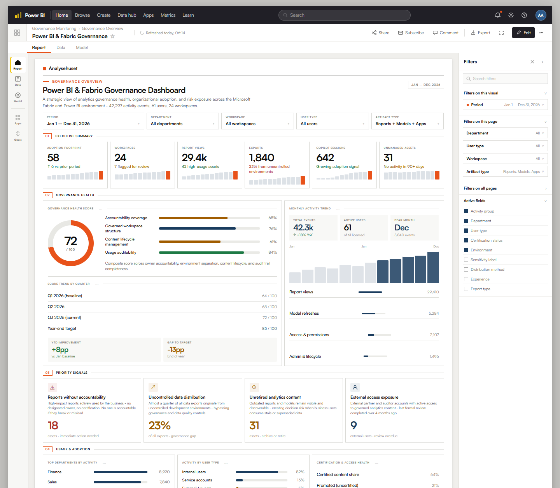Click the Share button
The image size is (560, 488).
click(380, 33)
